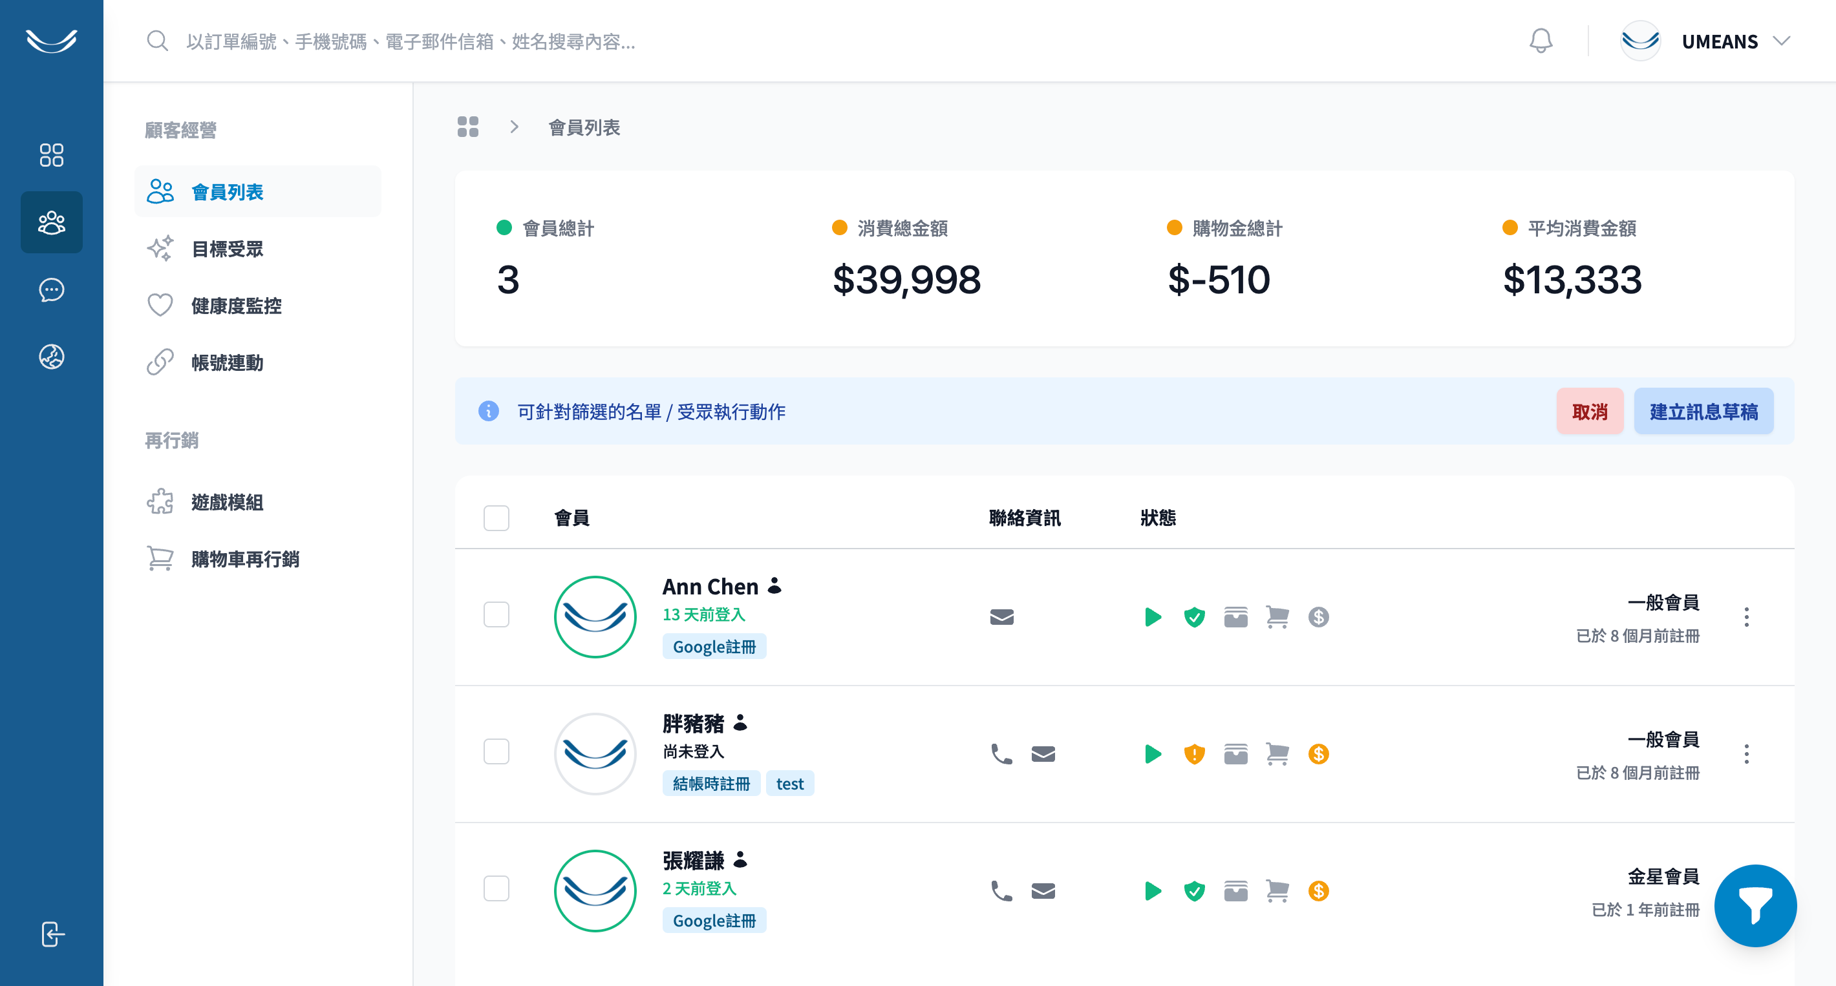Viewport: 1836px width, 986px height.
Task: Click the notification bell icon
Action: pyautogui.click(x=1540, y=41)
